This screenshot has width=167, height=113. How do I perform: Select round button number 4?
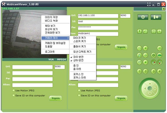pos(160,71)
